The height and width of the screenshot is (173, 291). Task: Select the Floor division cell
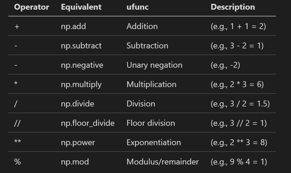pyautogui.click(x=151, y=123)
